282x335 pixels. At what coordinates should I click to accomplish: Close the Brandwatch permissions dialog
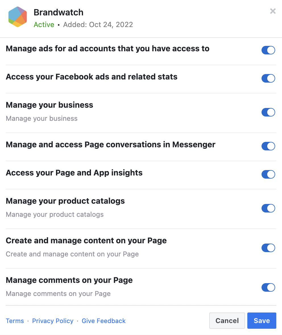[273, 11]
